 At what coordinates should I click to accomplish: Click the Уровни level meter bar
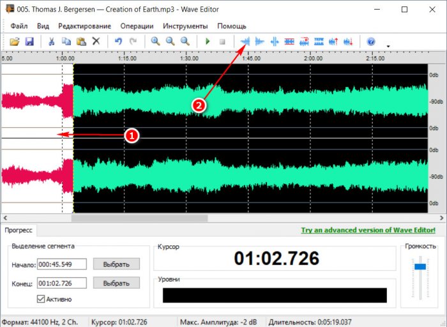[x=275, y=295]
